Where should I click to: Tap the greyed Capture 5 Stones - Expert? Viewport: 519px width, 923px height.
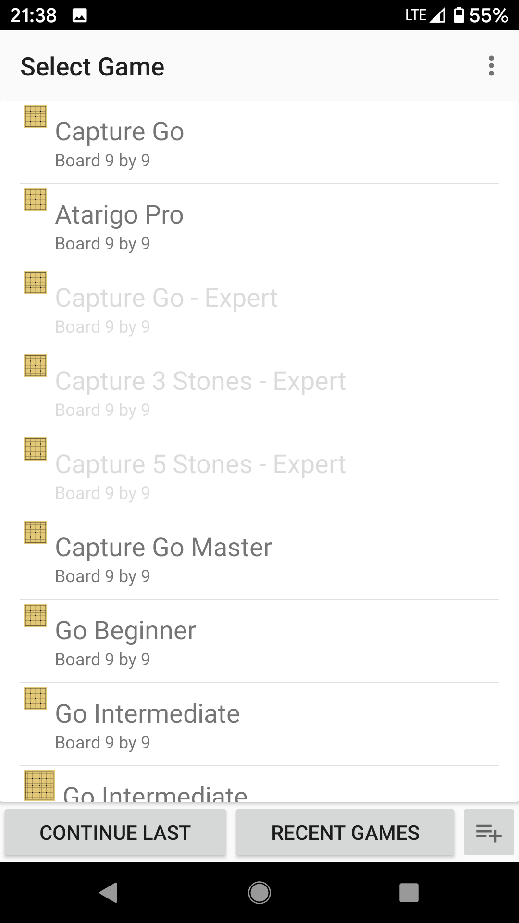click(259, 475)
